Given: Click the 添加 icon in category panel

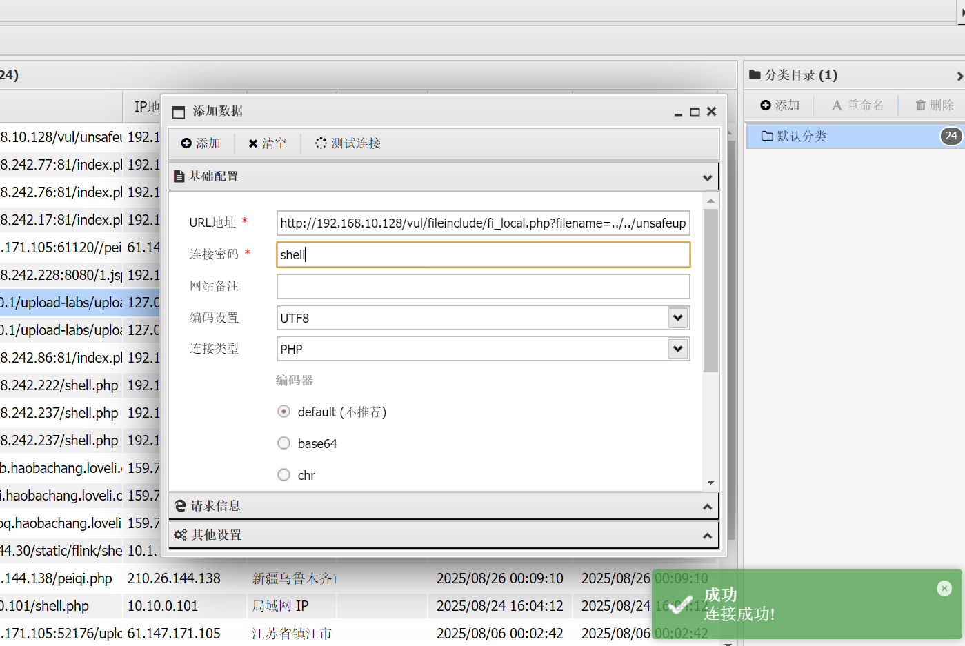Looking at the screenshot, I should (x=766, y=105).
